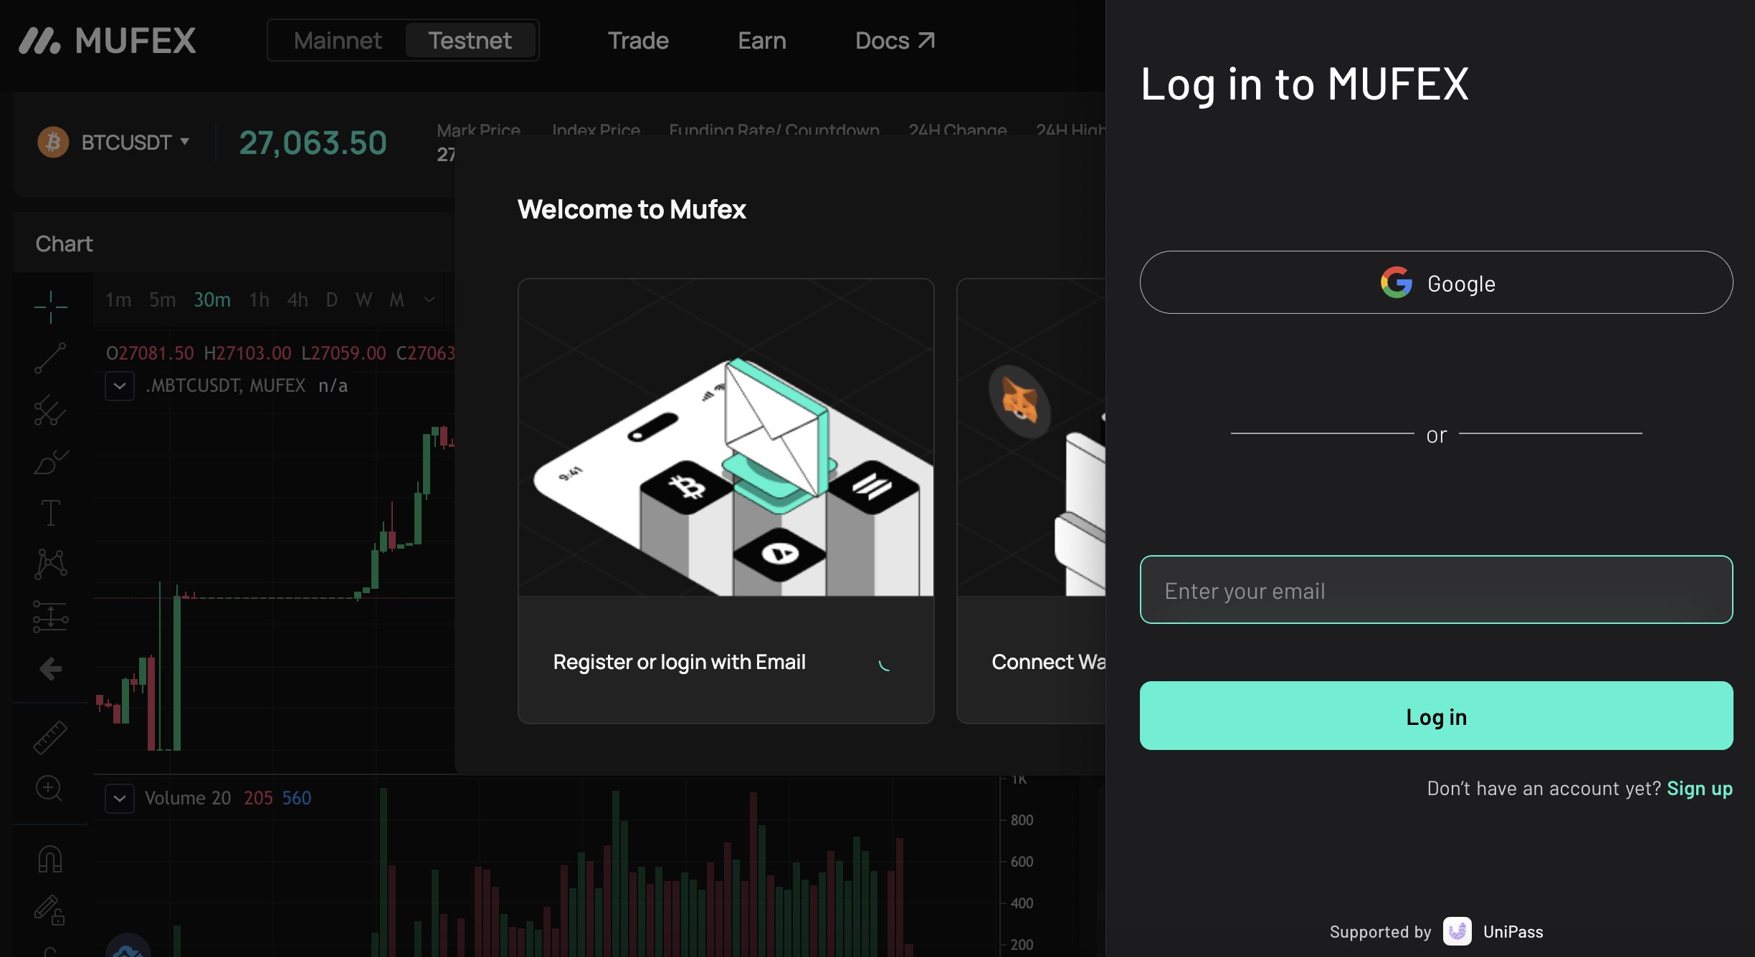Click the UniPass logo
The height and width of the screenshot is (957, 1755).
tap(1457, 931)
